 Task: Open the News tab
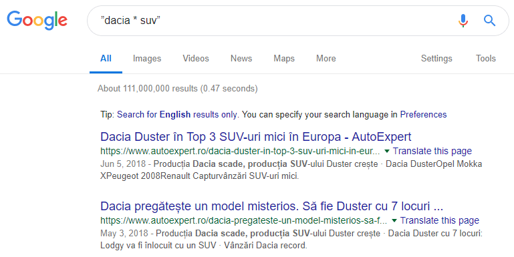(x=241, y=58)
